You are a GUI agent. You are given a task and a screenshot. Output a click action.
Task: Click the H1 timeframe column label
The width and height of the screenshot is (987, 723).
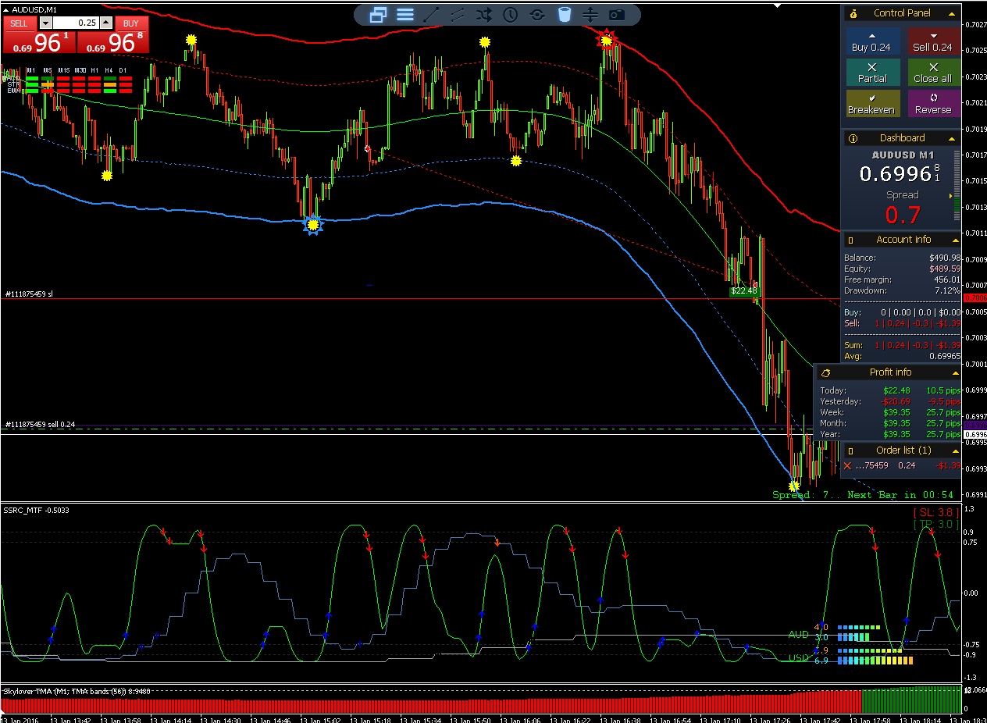[94, 70]
